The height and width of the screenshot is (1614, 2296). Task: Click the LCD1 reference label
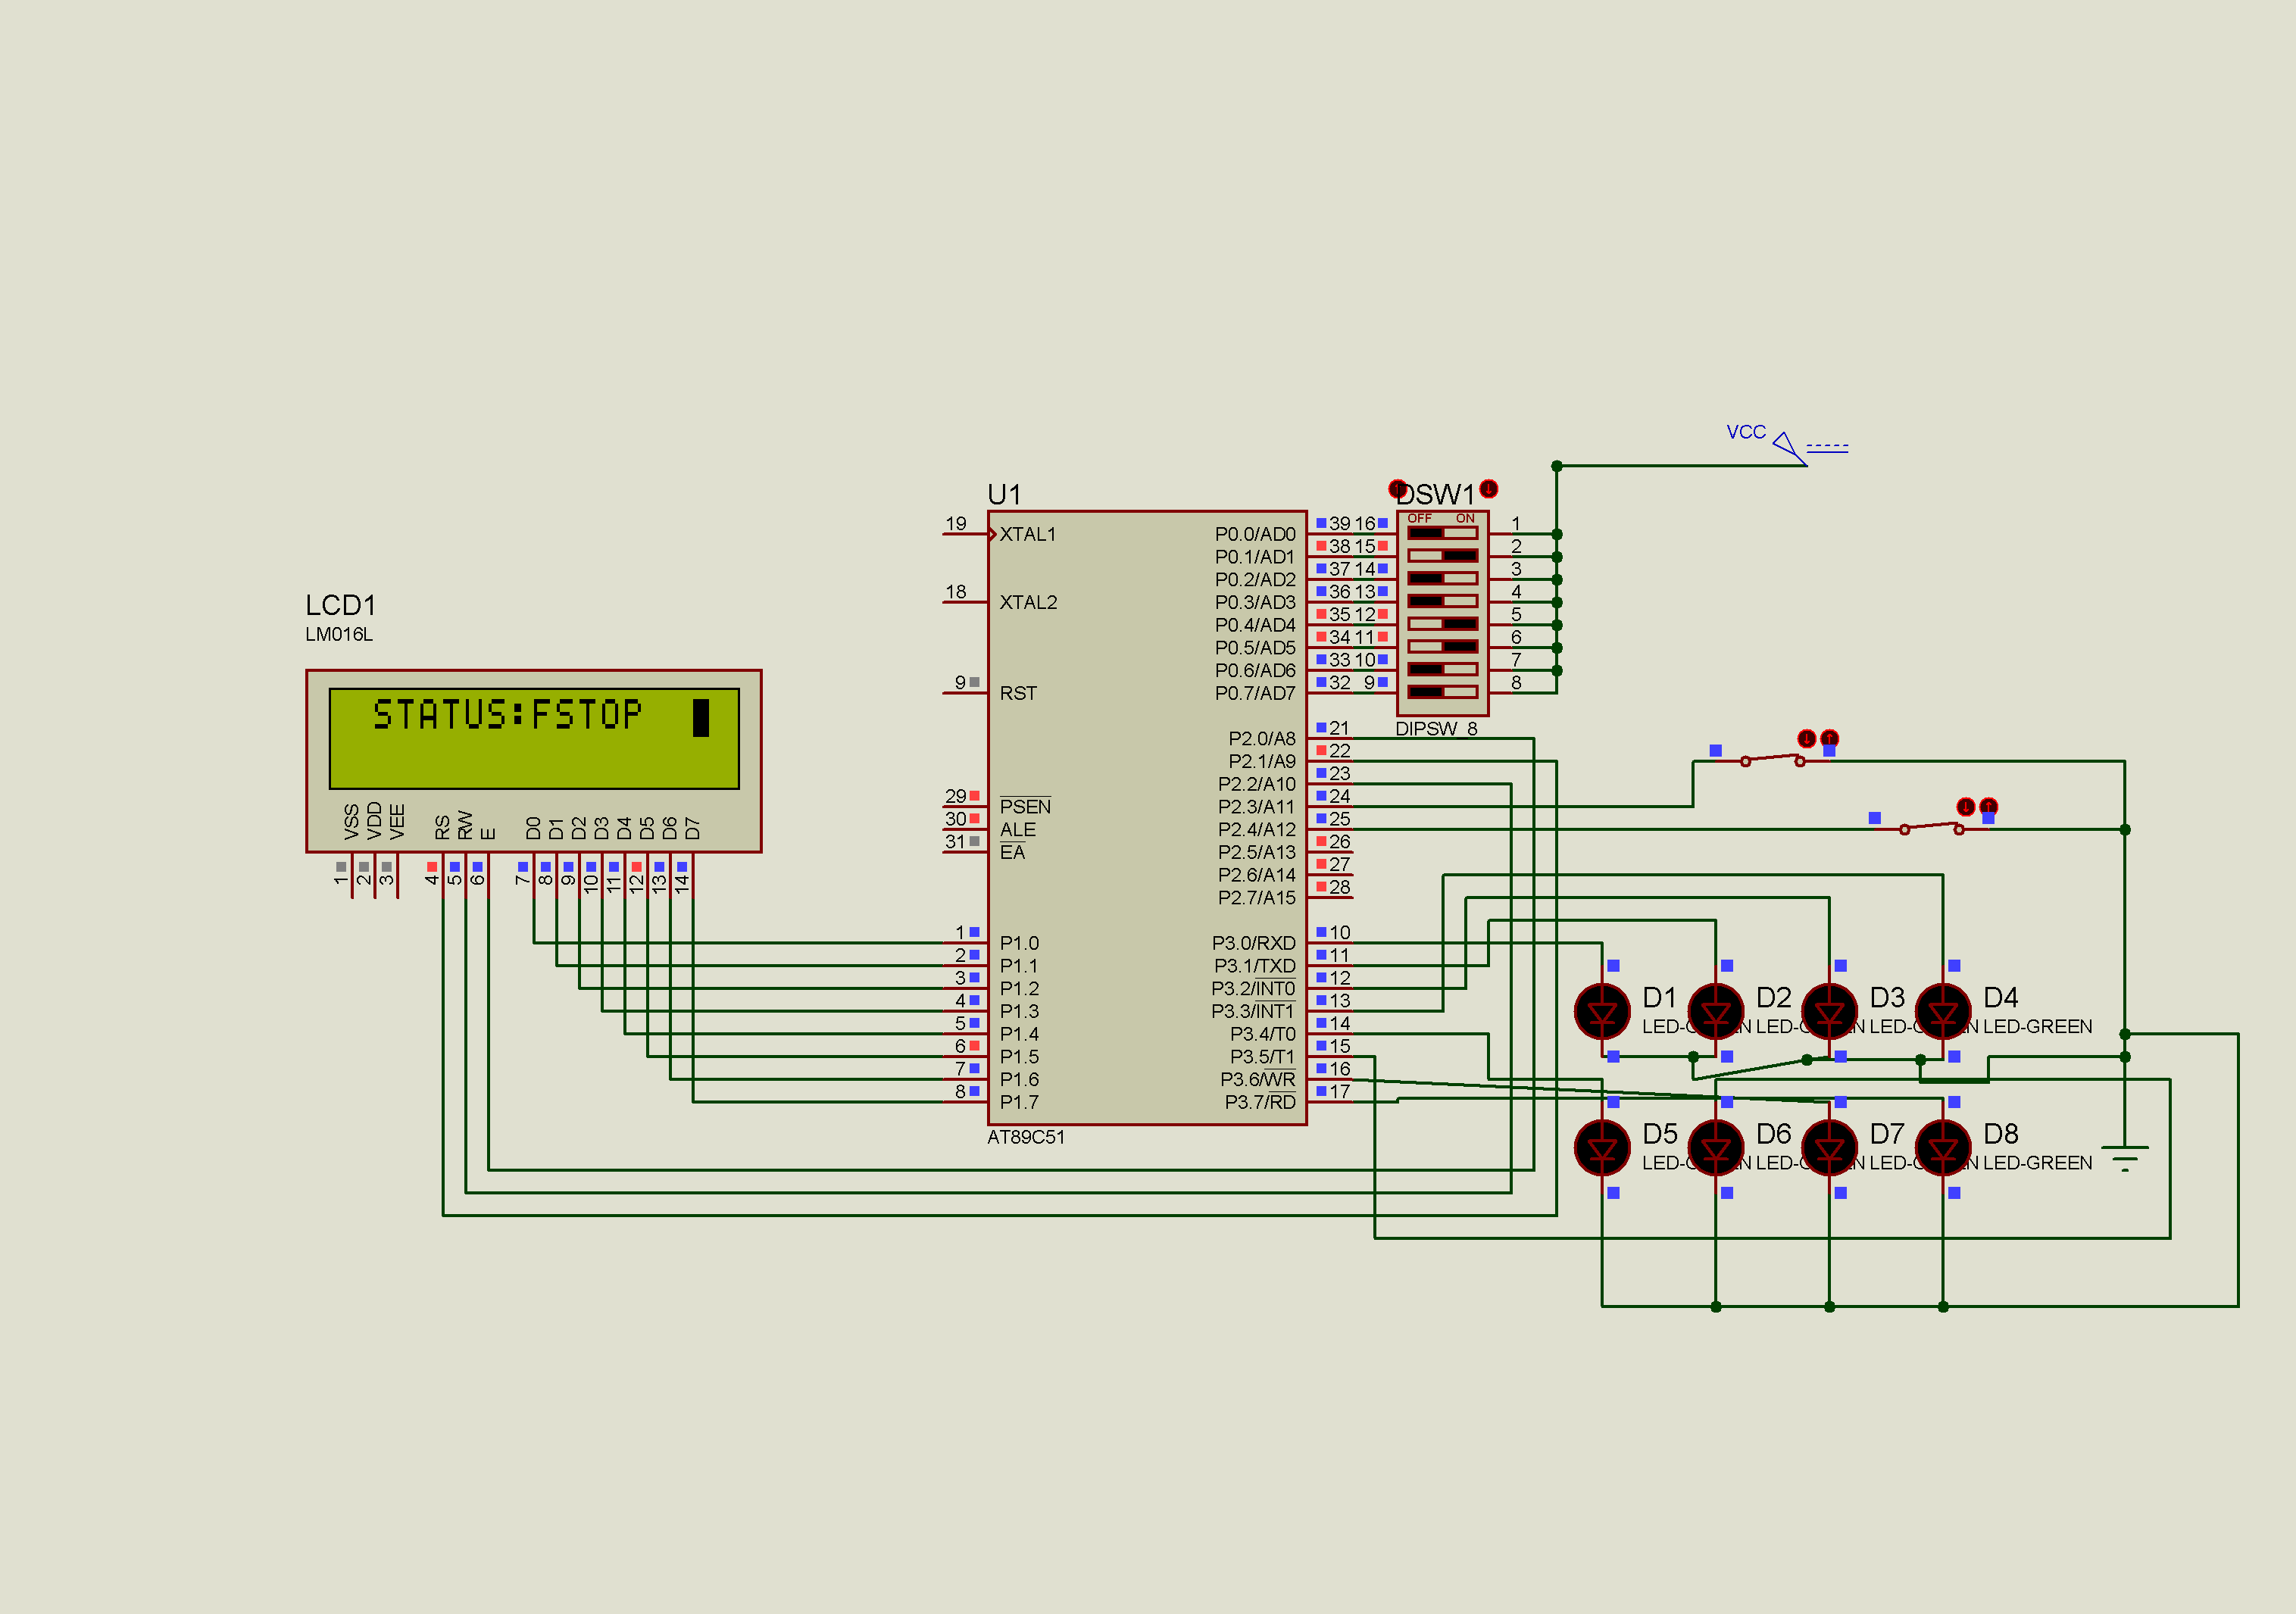341,605
